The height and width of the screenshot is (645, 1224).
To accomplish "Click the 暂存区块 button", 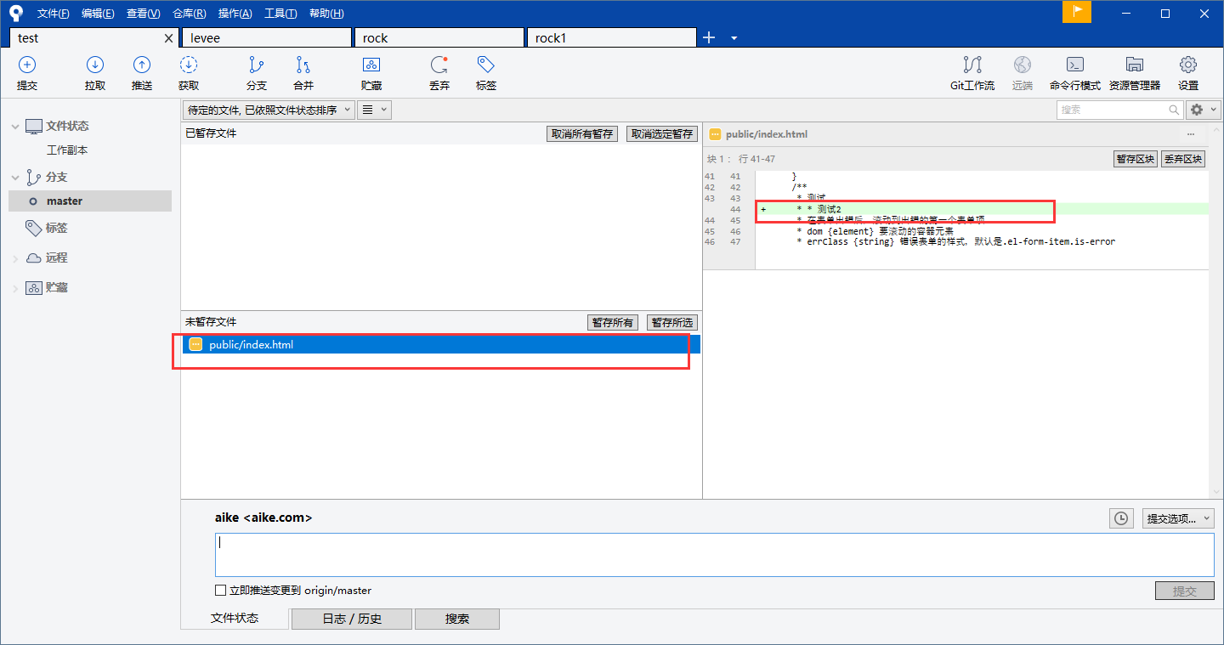I will tap(1136, 159).
